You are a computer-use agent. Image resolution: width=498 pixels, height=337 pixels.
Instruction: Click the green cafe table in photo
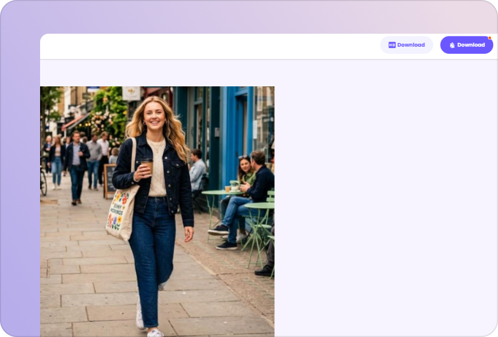(x=219, y=194)
